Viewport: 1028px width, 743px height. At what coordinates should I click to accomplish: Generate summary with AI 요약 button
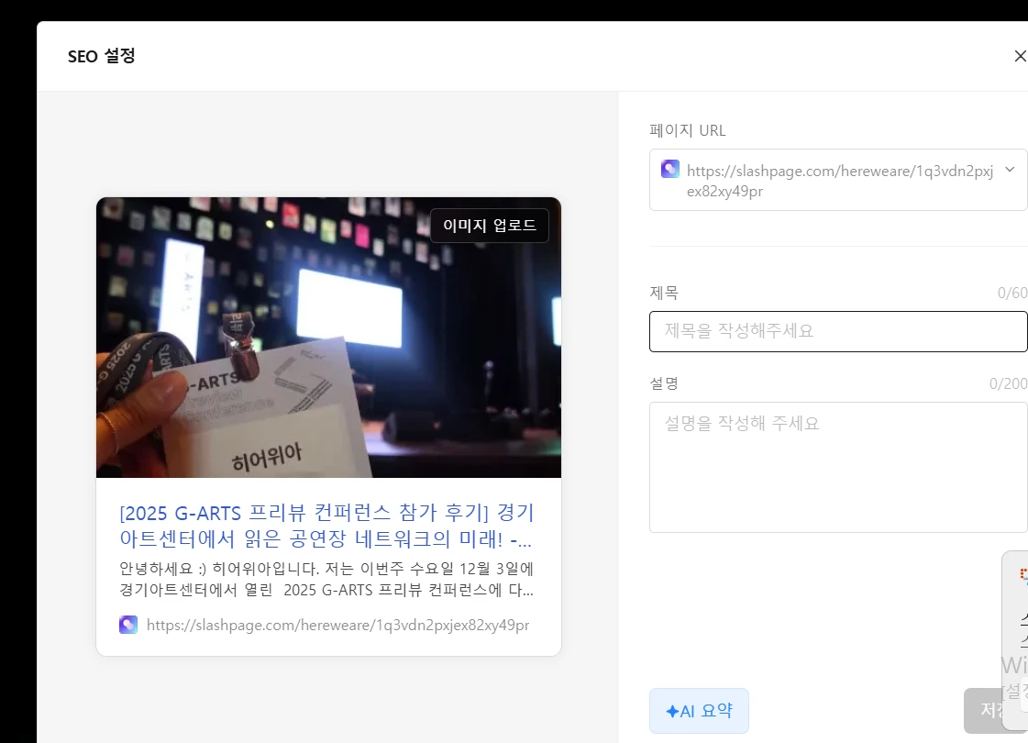coord(699,711)
